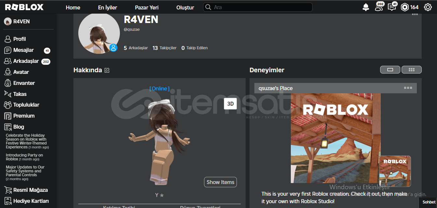Open three-dots menu on qsuzae's Place

coord(408,88)
